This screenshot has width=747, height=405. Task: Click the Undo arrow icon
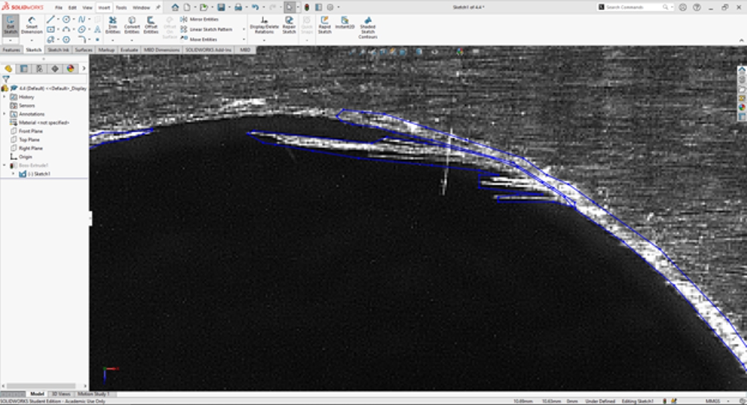coord(256,7)
